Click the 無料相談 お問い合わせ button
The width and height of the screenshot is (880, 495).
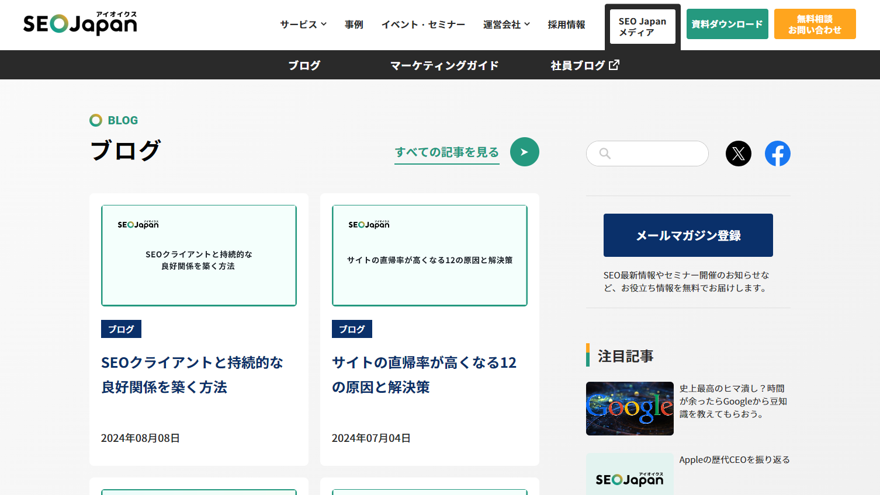click(815, 24)
